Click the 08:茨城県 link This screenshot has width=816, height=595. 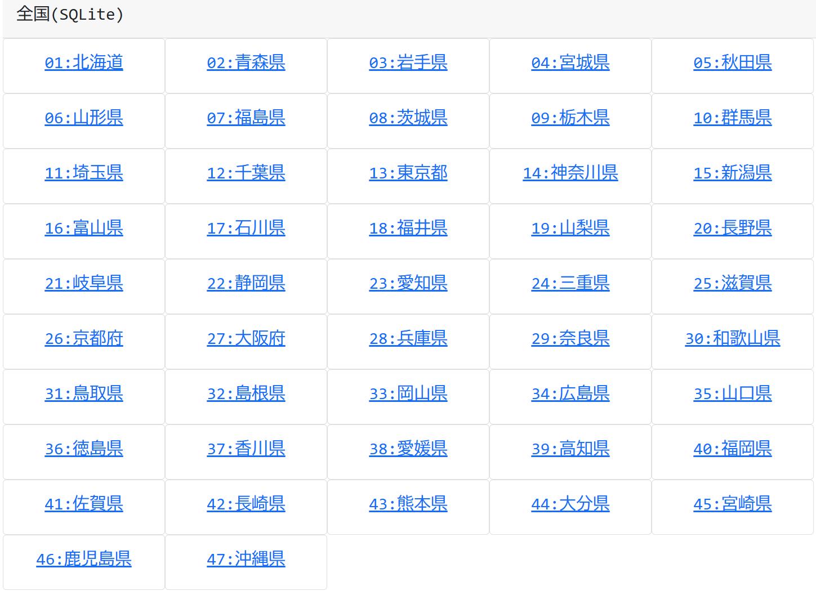[x=408, y=118]
